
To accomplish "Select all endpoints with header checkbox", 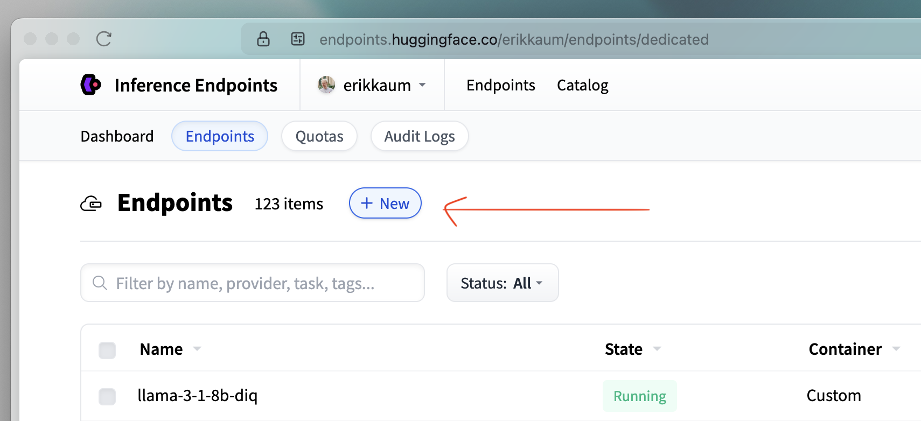I will point(107,350).
